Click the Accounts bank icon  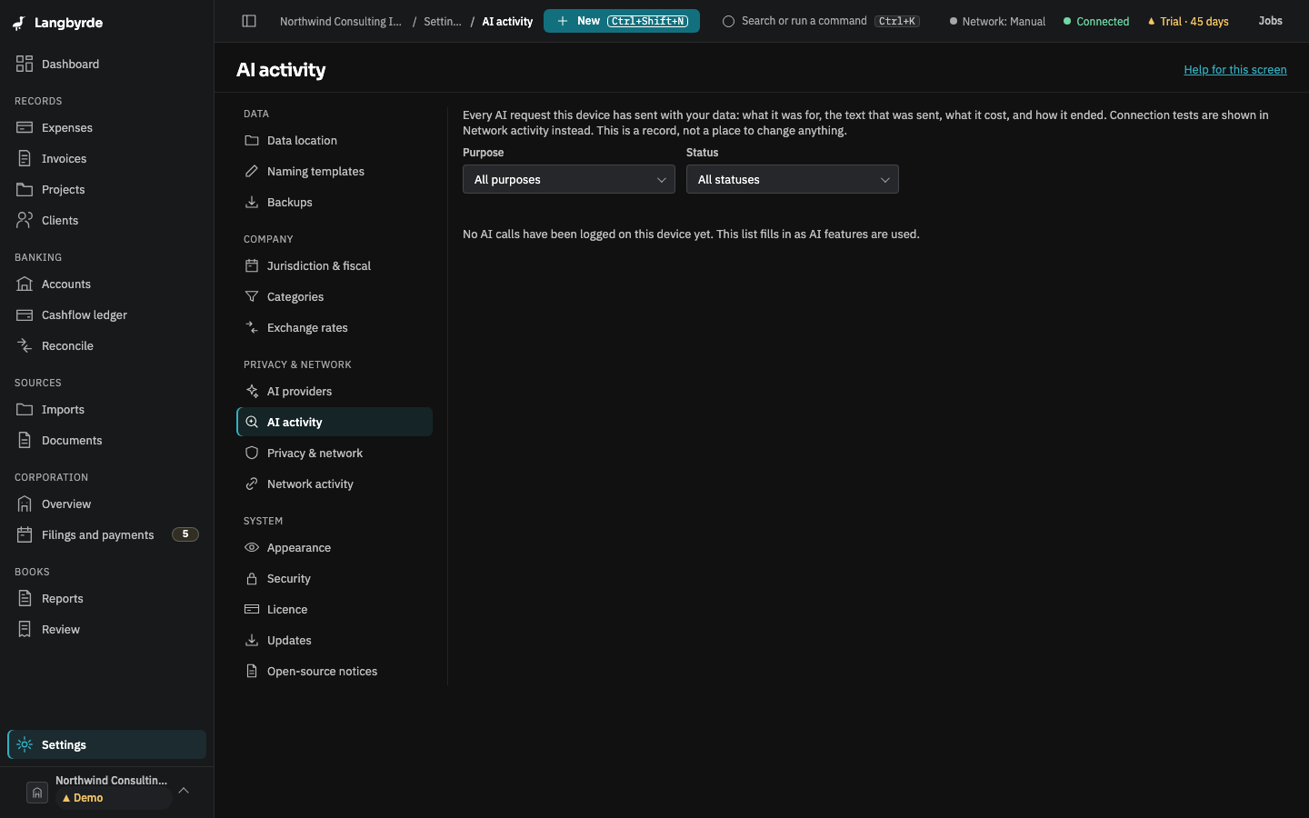[x=25, y=284]
